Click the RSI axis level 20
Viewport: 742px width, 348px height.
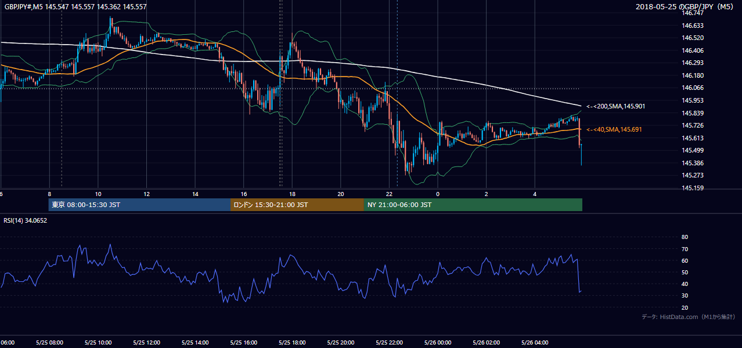685,307
